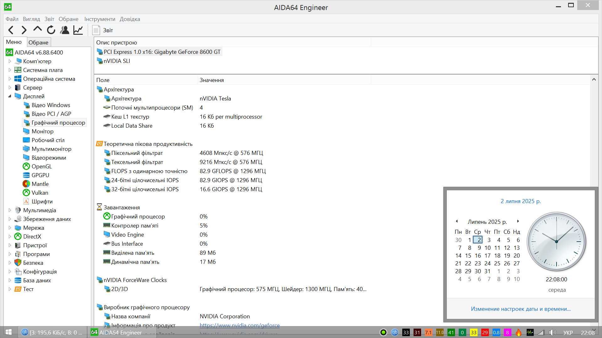Expand the Мультимедіа tree node

(9, 210)
